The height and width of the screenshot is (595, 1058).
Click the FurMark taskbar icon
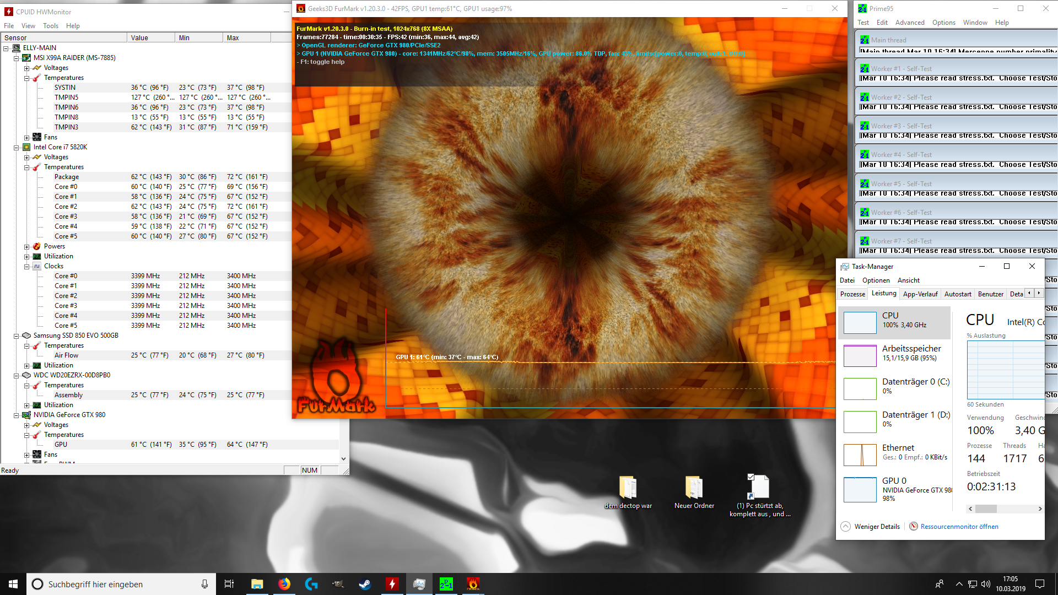(x=473, y=584)
